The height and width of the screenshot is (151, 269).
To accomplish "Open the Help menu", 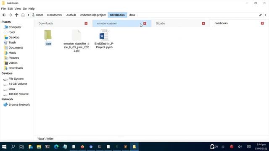I will [x=32, y=8].
